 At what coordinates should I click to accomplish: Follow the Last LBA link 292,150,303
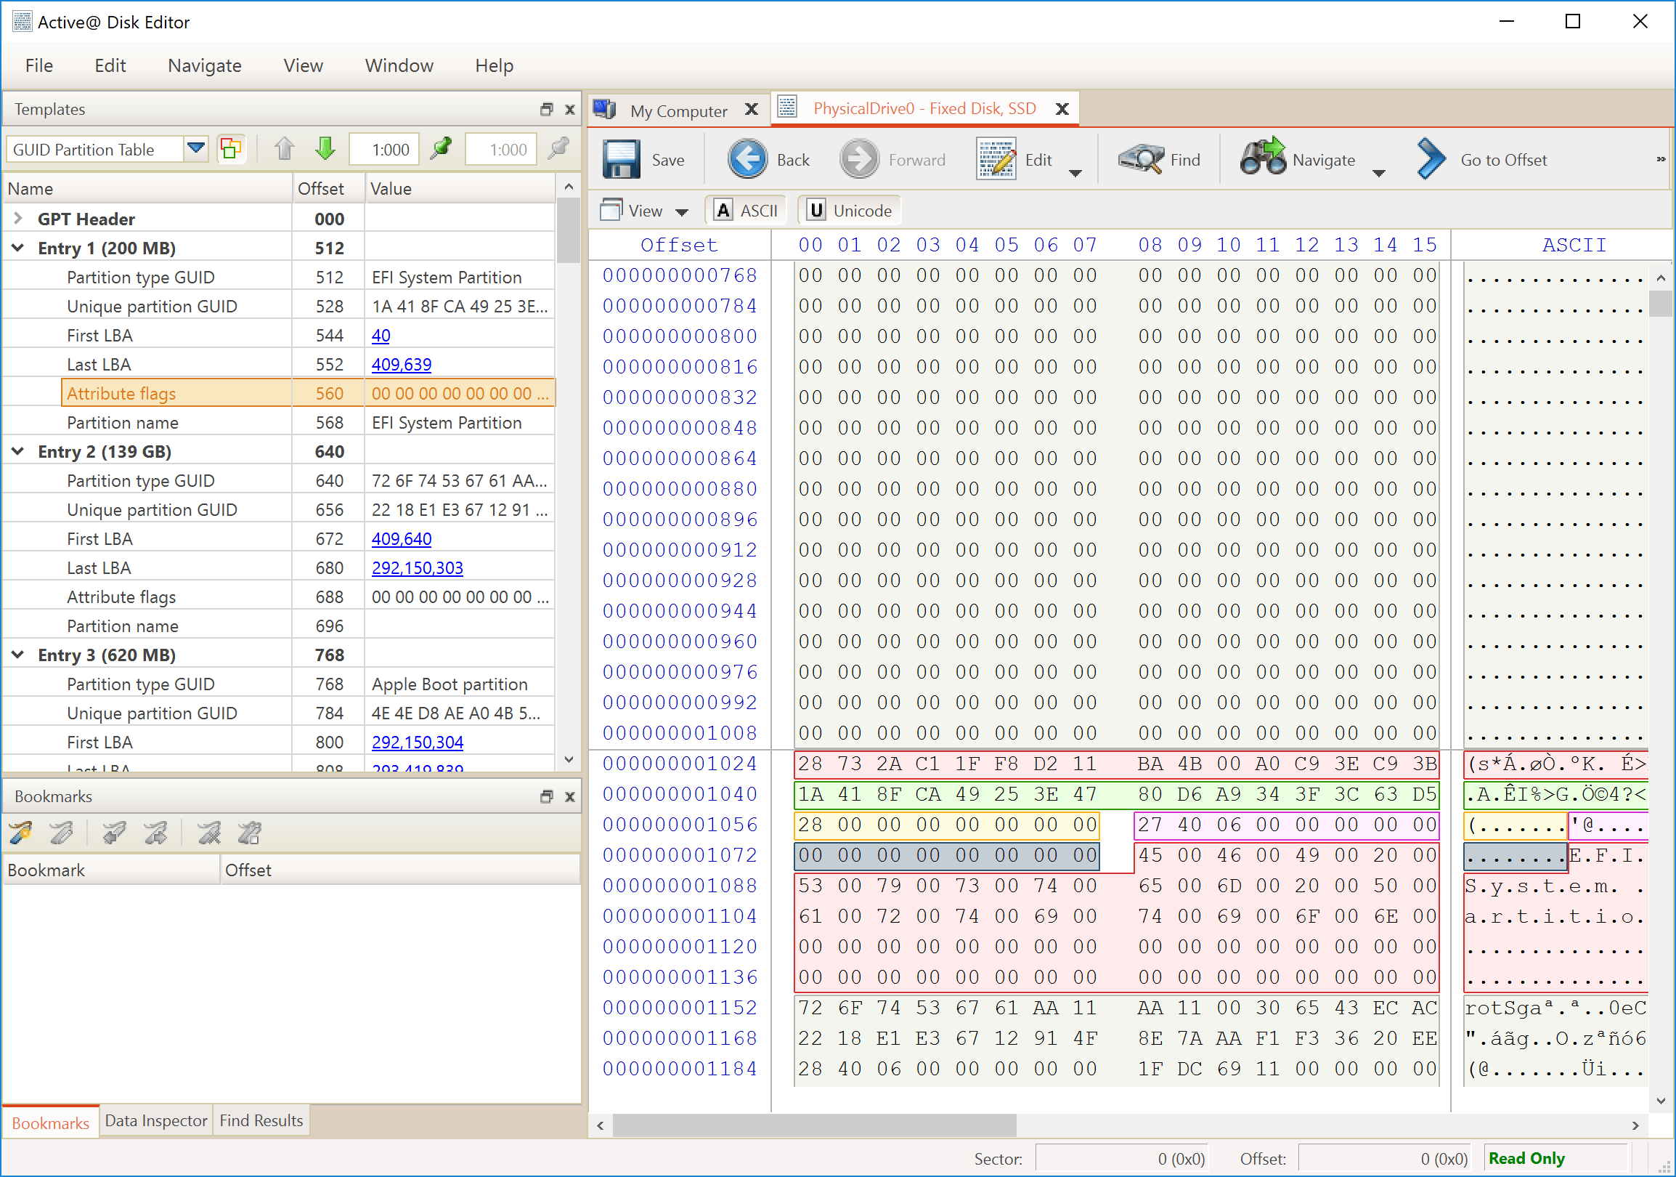(417, 567)
